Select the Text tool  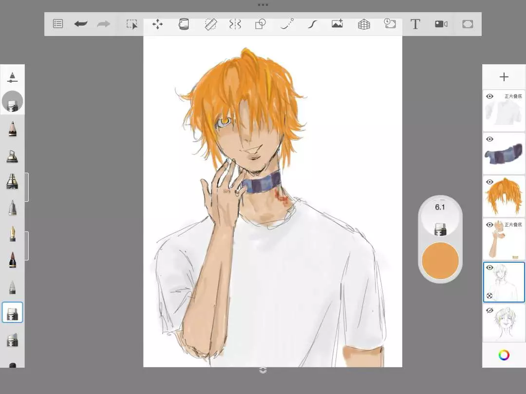click(415, 24)
